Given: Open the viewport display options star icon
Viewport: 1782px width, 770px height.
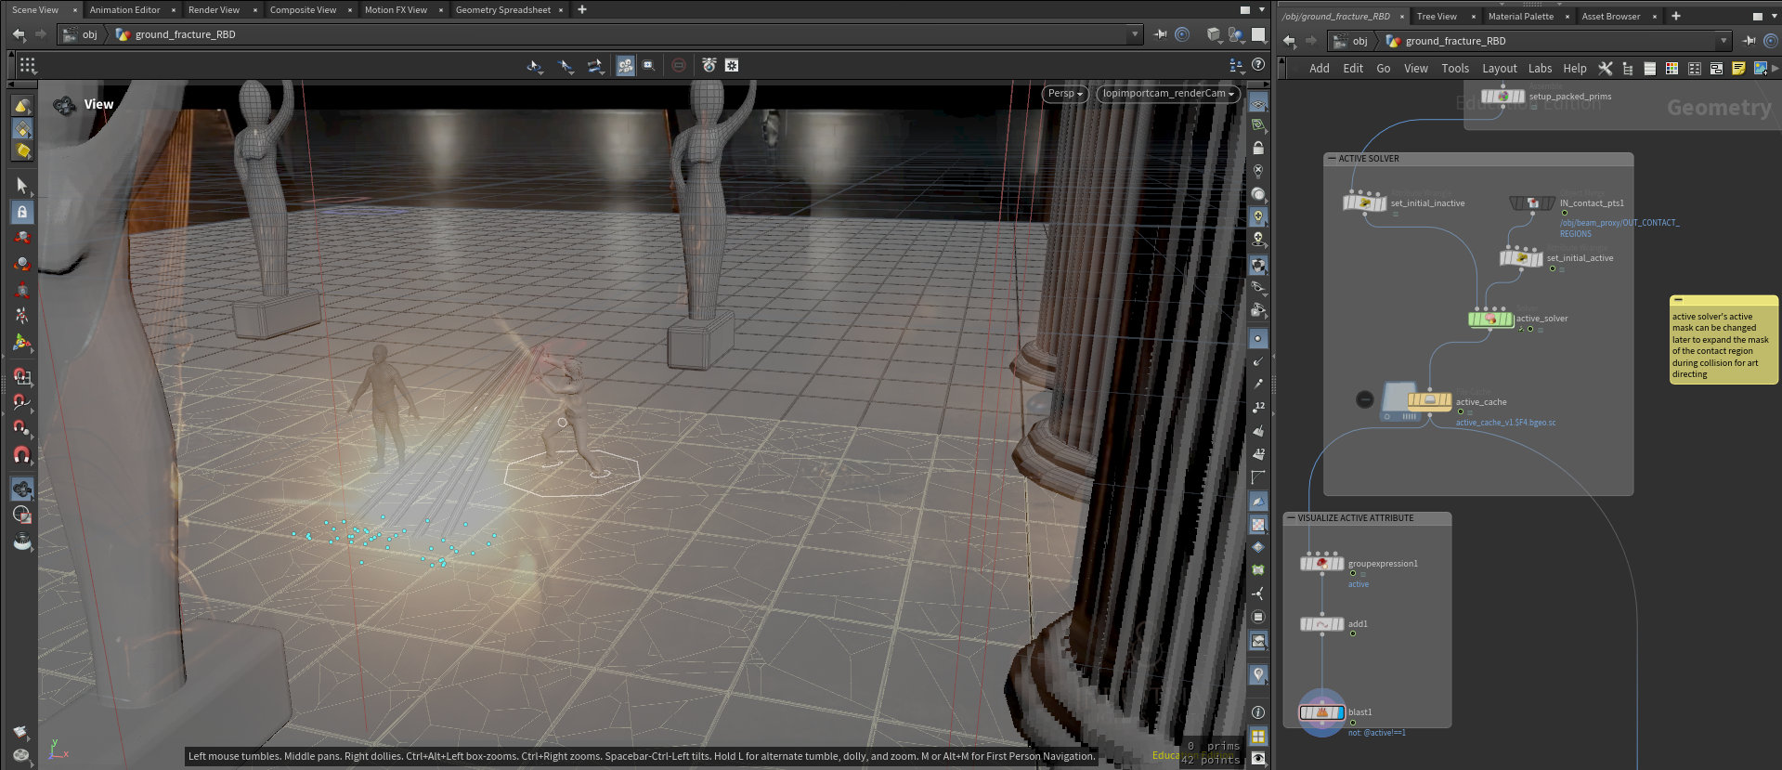Looking at the screenshot, I should (x=732, y=65).
